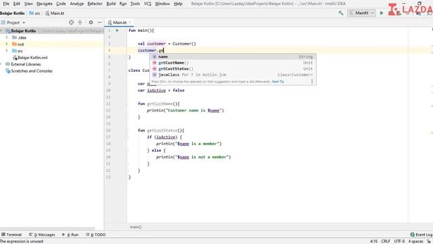Open the File menu

click(x=6, y=3)
